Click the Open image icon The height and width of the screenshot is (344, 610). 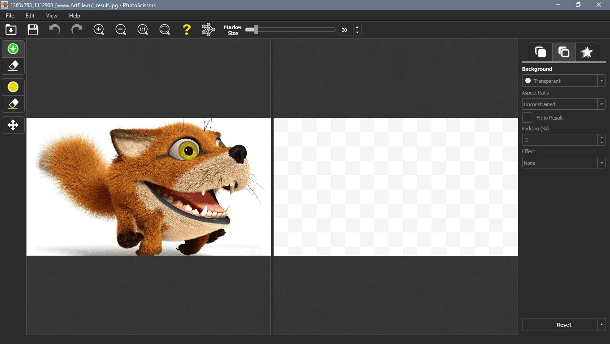[x=11, y=30]
